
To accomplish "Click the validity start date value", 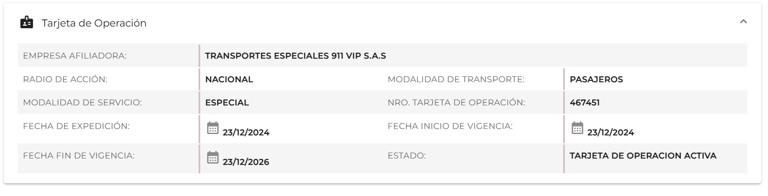I will [x=610, y=132].
